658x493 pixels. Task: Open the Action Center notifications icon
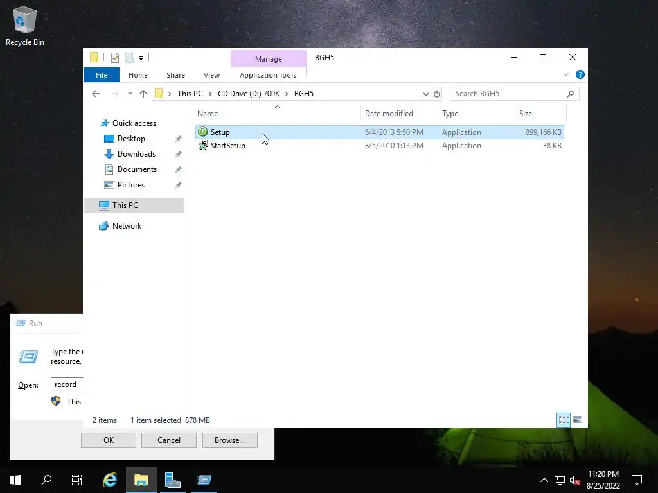tap(637, 480)
